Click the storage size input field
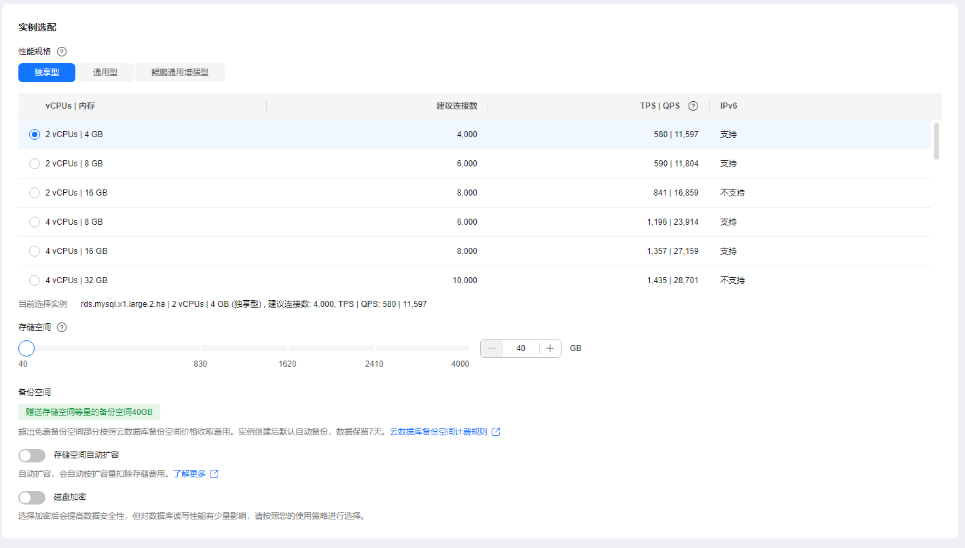Image resolution: width=965 pixels, height=548 pixels. [521, 348]
